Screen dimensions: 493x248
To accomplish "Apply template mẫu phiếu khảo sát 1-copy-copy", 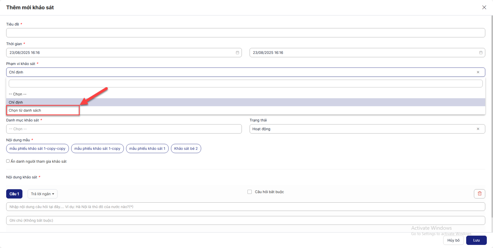I will tap(37, 148).
